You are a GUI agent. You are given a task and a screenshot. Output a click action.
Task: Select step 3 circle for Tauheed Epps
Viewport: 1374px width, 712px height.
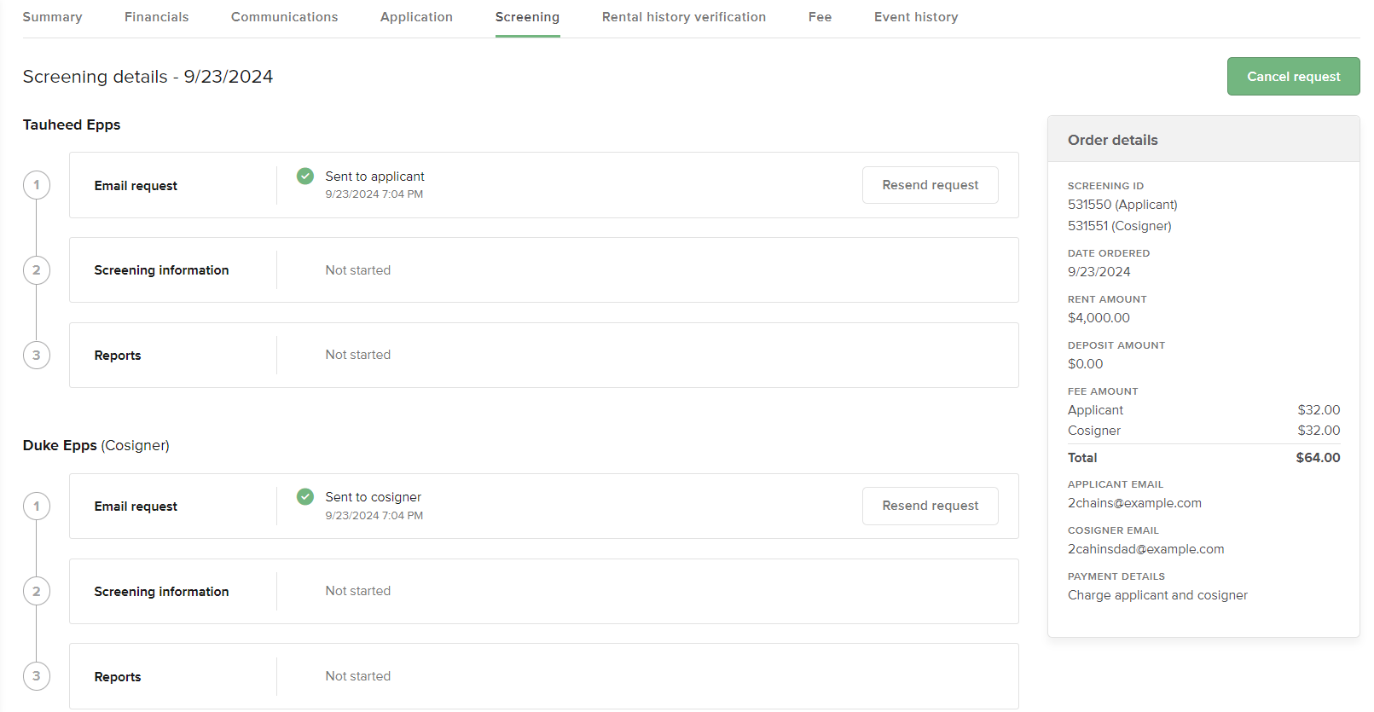(x=37, y=356)
